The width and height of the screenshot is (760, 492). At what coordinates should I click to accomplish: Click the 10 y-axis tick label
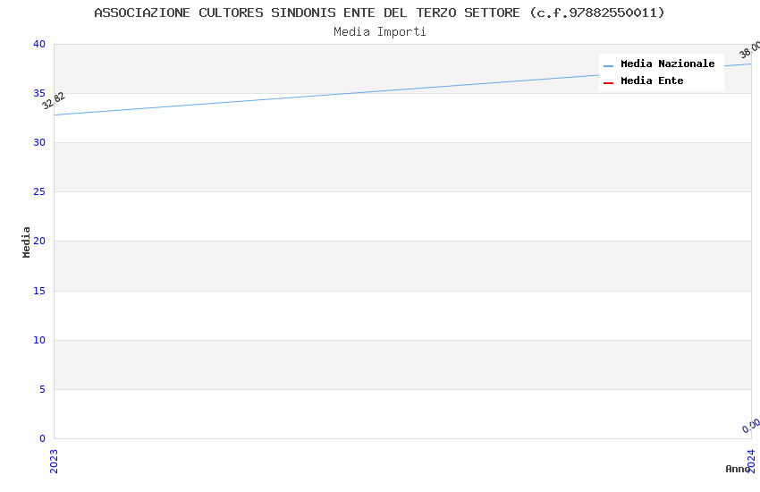click(38, 340)
